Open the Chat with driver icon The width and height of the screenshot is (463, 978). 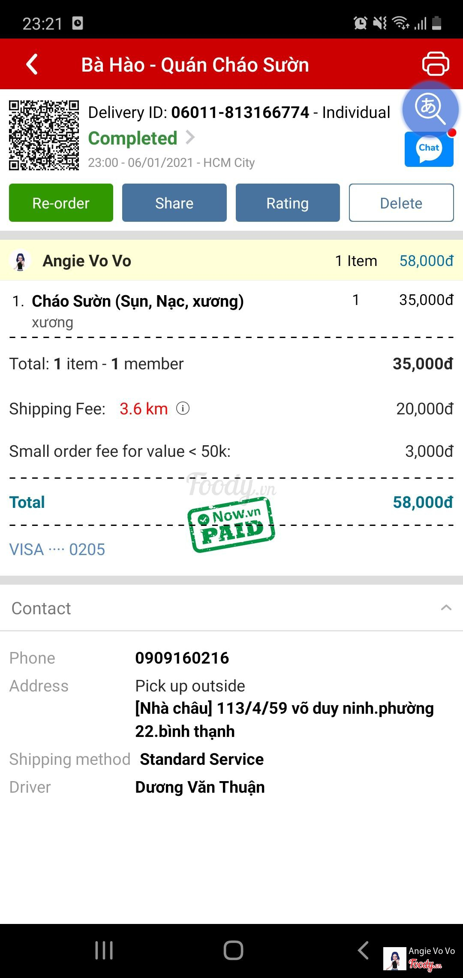(429, 149)
